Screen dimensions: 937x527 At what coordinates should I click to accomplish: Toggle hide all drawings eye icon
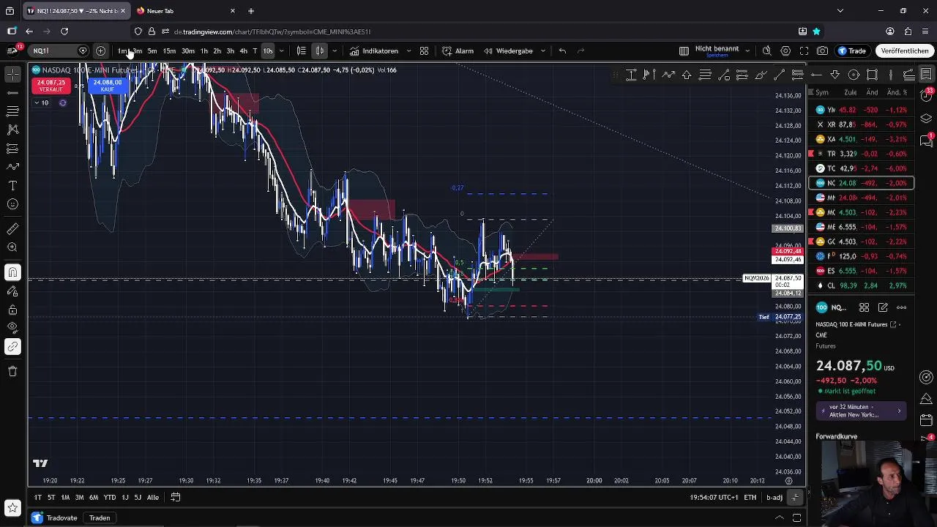(12, 328)
